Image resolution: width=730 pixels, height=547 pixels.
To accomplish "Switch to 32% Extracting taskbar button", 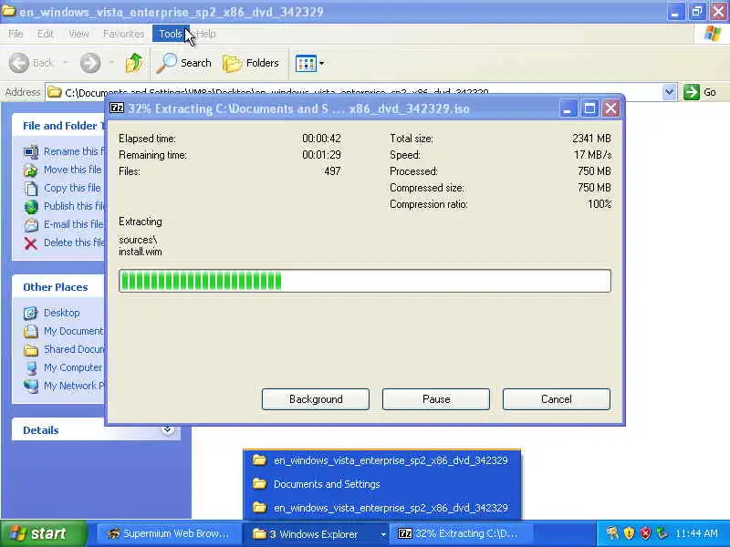I will click(x=460, y=533).
